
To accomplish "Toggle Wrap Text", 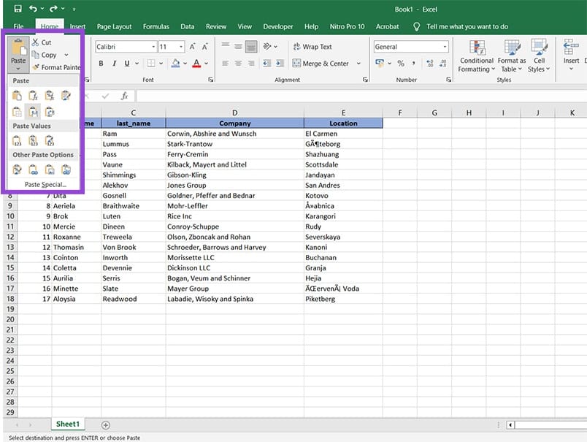I will tap(312, 47).
